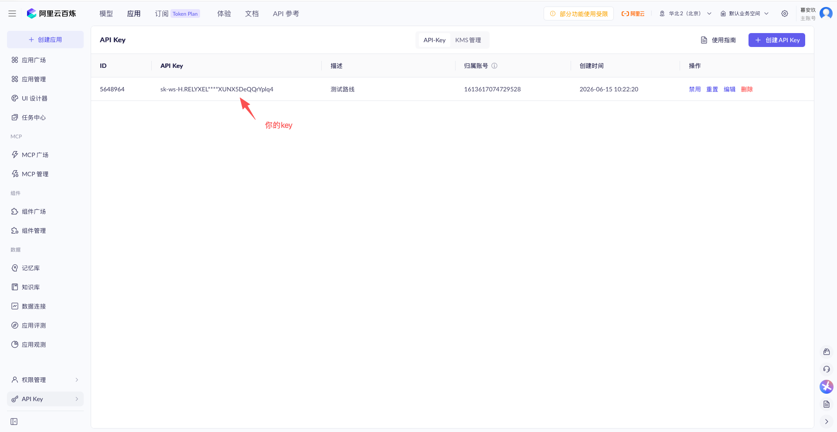Open 知识库 in the sidebar

45,287
